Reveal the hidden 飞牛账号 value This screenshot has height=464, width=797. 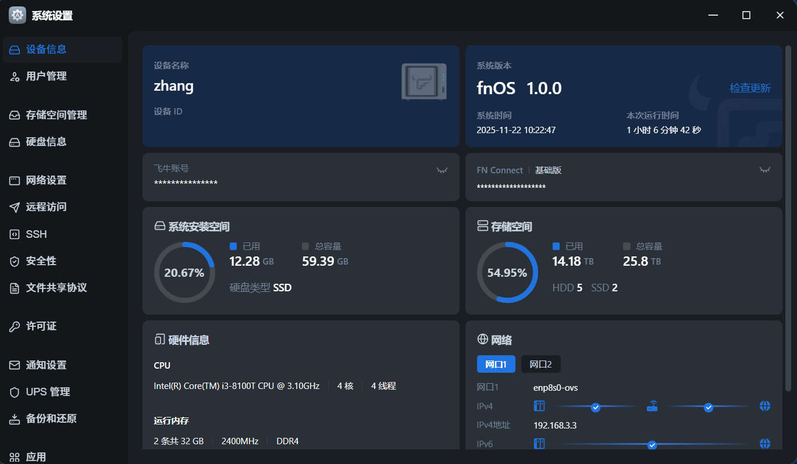(x=442, y=170)
